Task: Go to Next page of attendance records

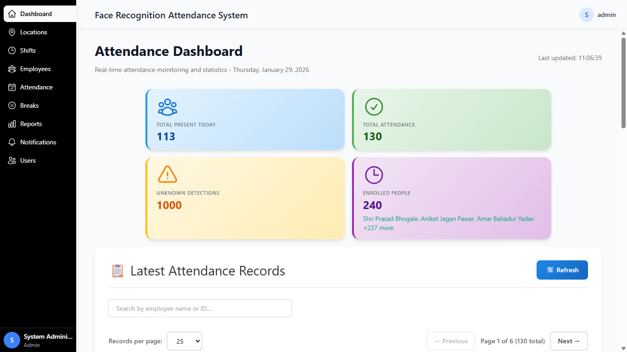Action: [x=569, y=341]
